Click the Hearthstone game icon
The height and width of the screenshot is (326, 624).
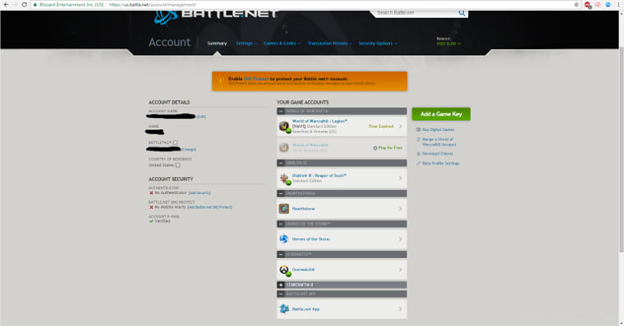(284, 209)
